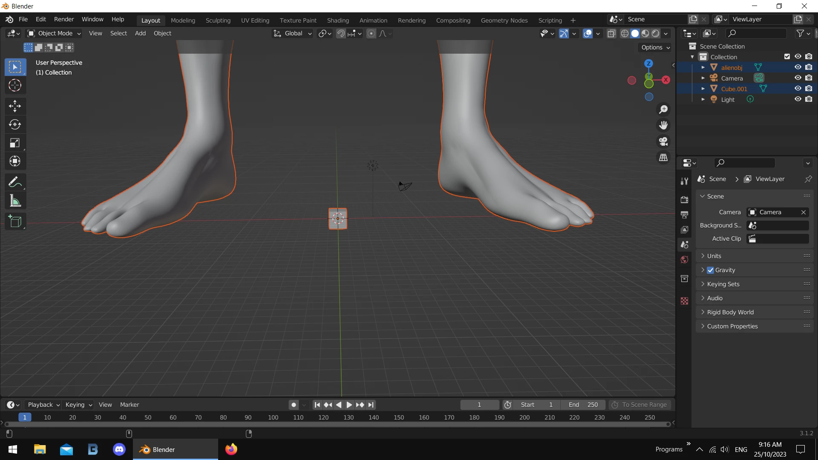Hide the alienobj object in viewport
The image size is (818, 460).
pyautogui.click(x=798, y=67)
